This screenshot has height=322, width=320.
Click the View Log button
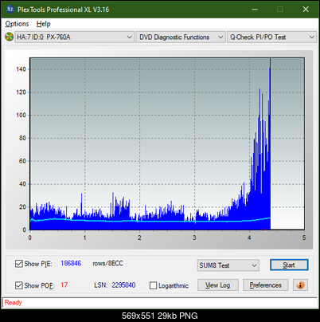tap(218, 285)
